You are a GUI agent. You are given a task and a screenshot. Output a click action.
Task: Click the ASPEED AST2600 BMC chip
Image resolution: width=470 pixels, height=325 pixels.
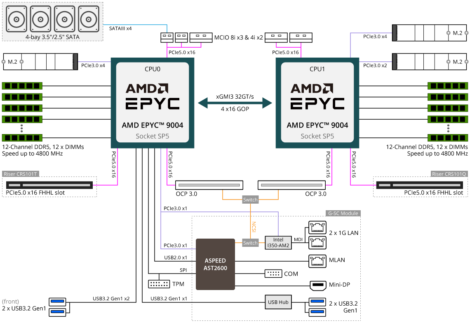click(215, 264)
